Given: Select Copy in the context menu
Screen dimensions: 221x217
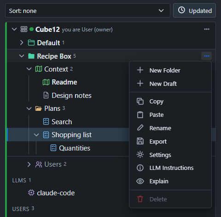Looking at the screenshot, I should (x=170, y=102).
